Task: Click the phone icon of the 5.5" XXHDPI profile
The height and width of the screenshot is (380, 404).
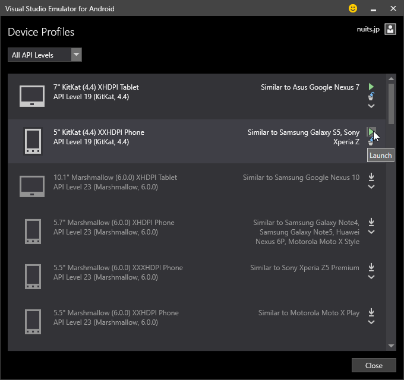Action: click(x=33, y=322)
